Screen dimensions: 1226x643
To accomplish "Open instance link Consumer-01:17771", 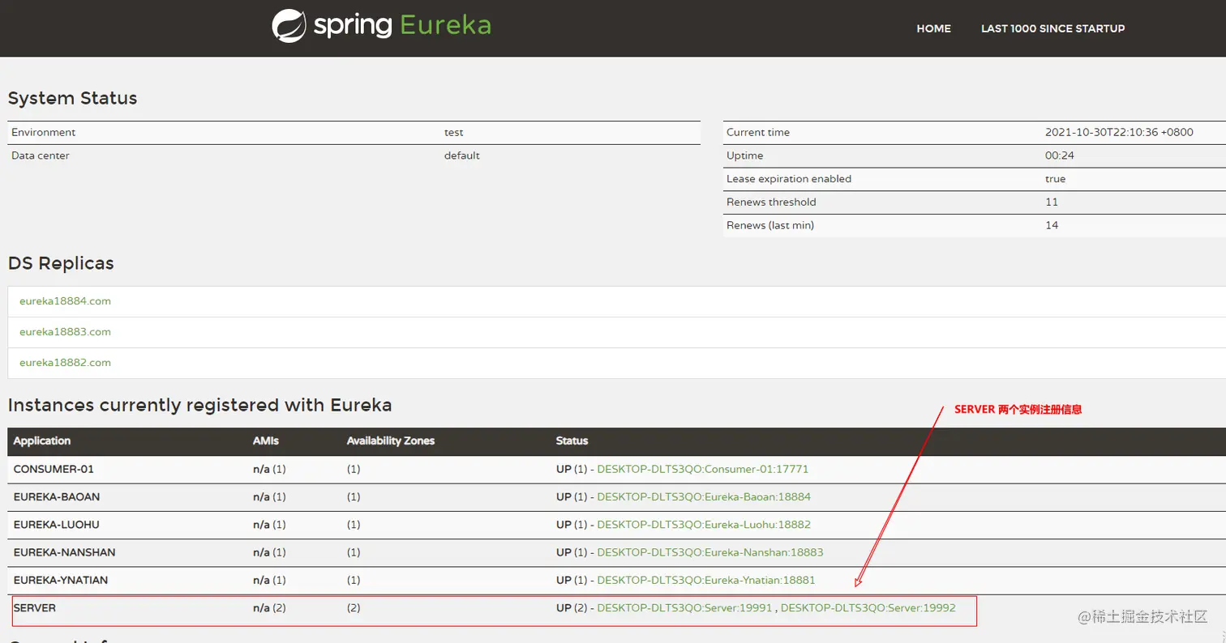I will click(x=702, y=469).
